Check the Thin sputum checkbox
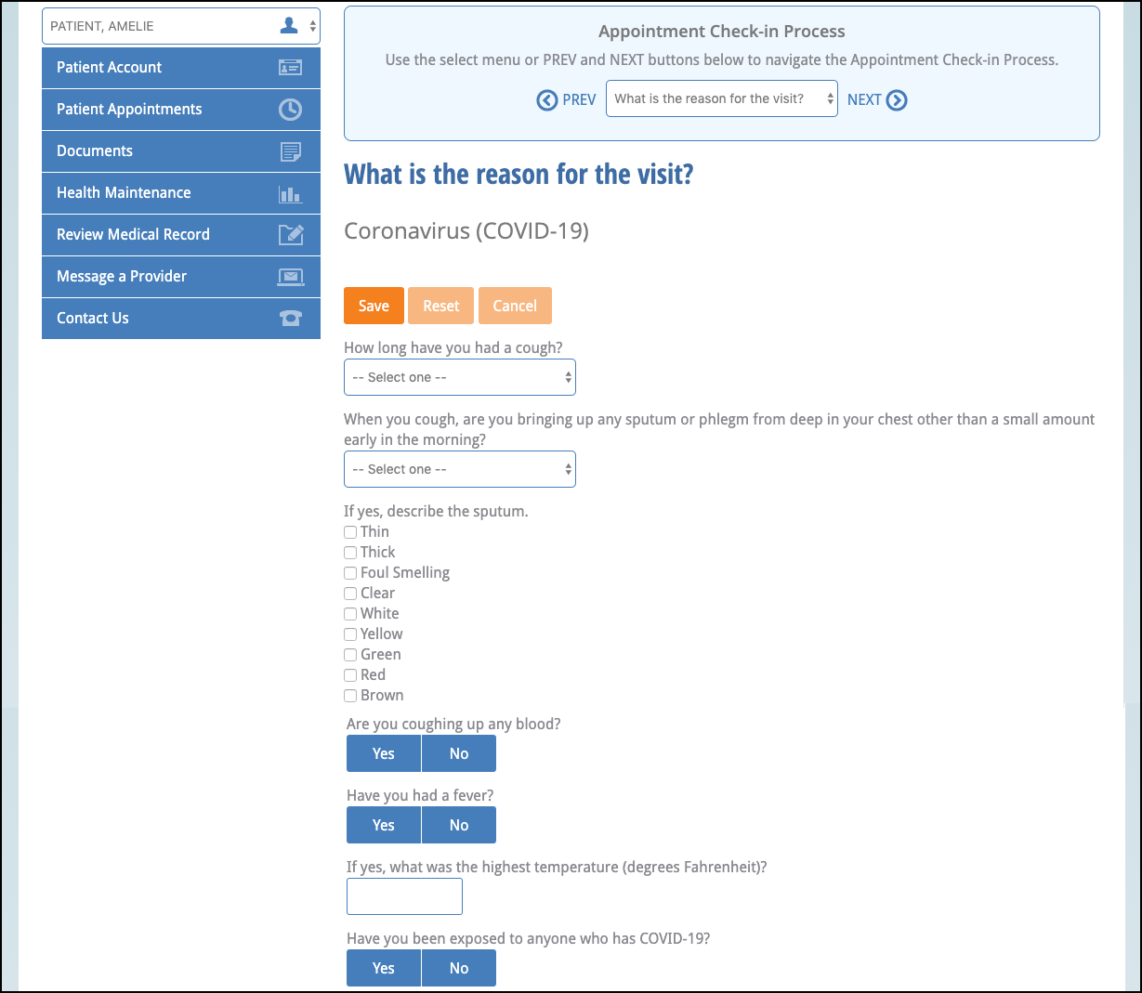 click(x=350, y=532)
